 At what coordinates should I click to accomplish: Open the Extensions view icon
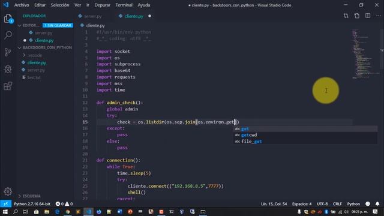coord(8,86)
